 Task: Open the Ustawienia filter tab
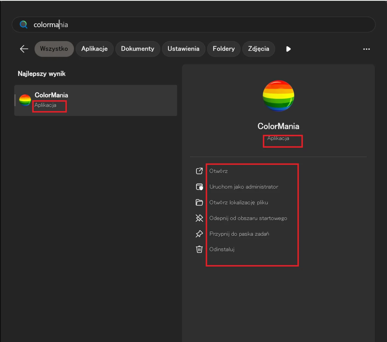[x=183, y=49]
